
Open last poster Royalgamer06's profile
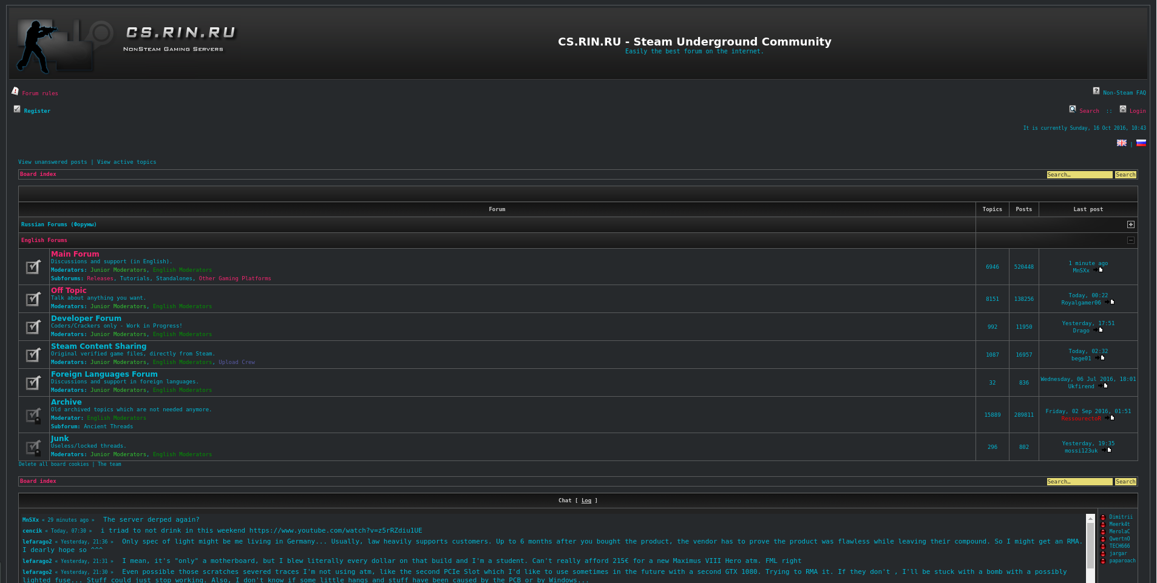click(x=1081, y=303)
